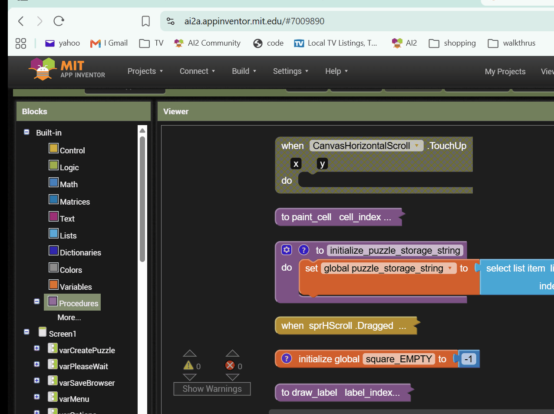Open the TV bookmarks folder

[x=152, y=43]
